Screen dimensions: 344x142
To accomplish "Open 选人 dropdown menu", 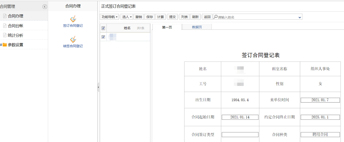I will [127, 17].
